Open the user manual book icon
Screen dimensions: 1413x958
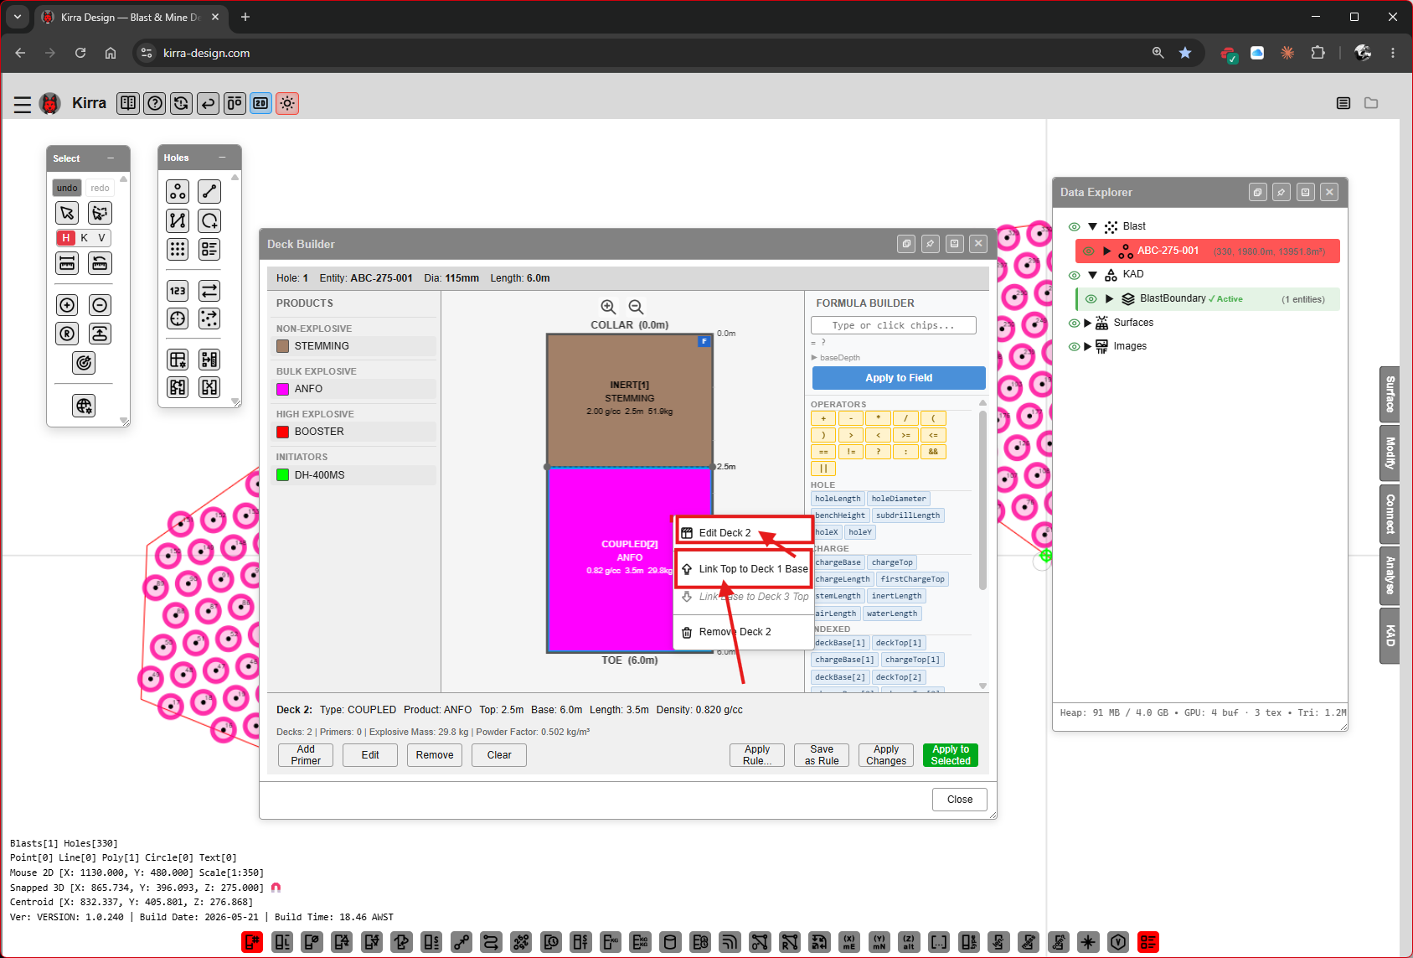point(128,103)
